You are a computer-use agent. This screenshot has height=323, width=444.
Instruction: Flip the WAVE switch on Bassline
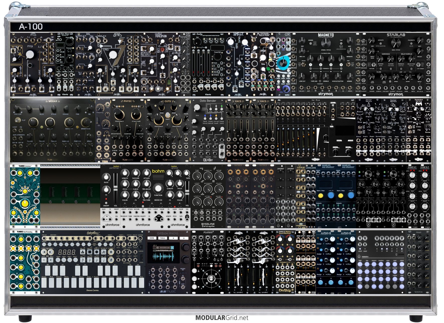202,213
